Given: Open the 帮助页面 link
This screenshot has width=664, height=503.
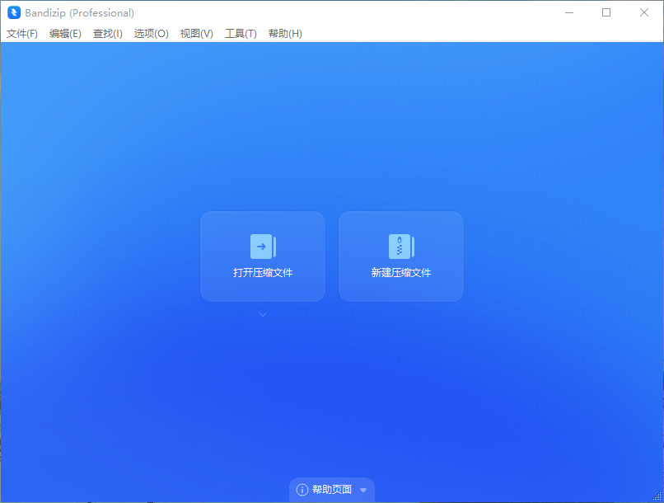Looking at the screenshot, I should tap(332, 490).
